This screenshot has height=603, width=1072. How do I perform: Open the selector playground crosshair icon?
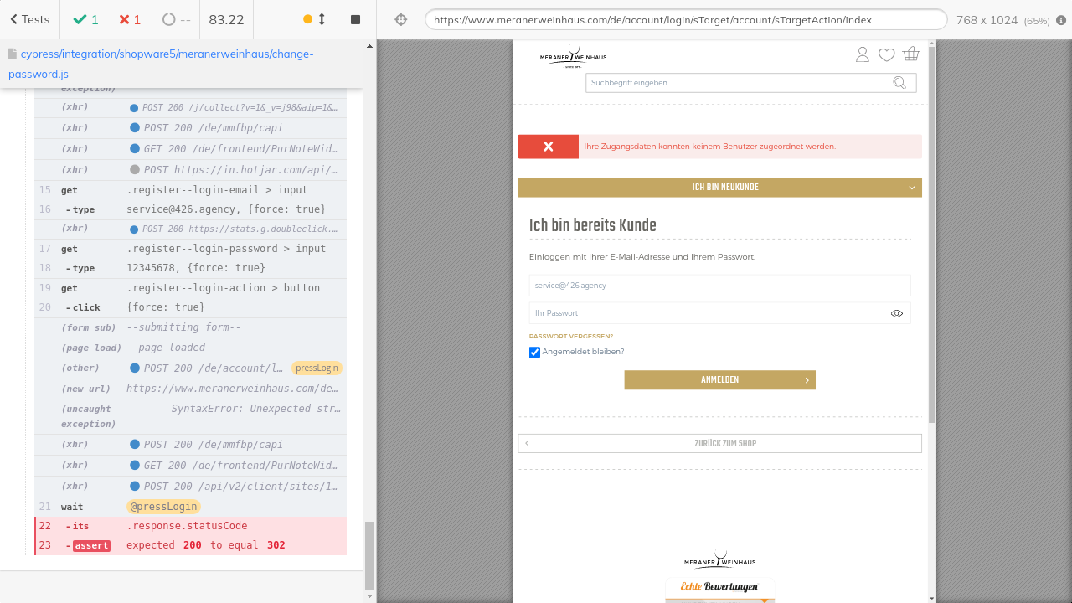point(401,19)
